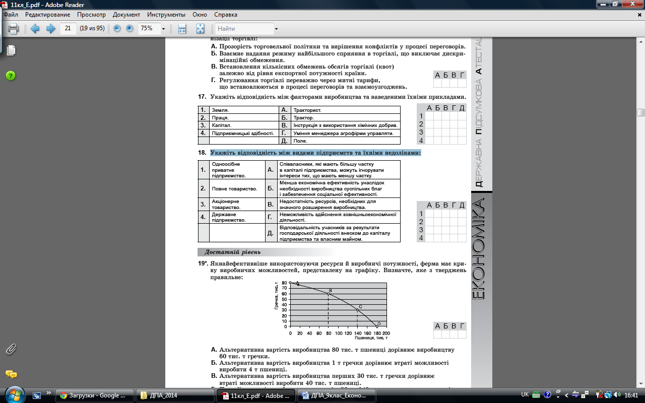Screen dimensions: 645x403
Task: Click the 'Капітал.' table cell
Action: tap(244, 125)
